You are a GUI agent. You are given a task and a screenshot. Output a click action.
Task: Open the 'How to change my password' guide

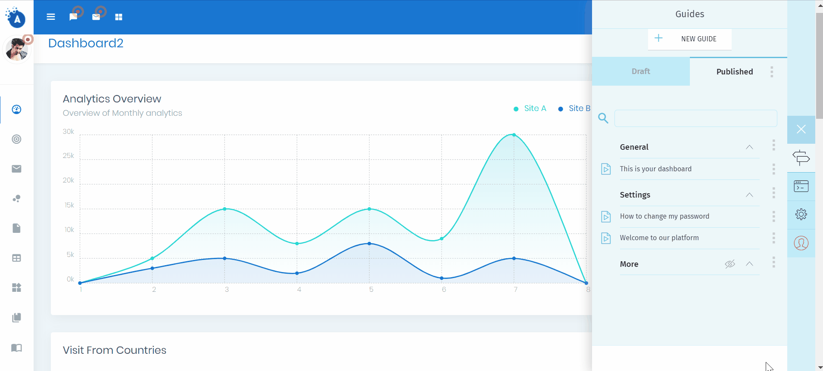pyautogui.click(x=664, y=216)
